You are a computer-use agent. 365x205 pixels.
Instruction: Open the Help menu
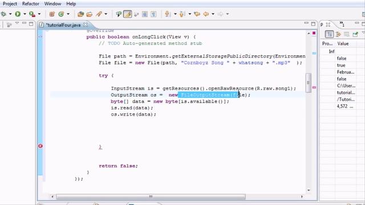[71, 4]
